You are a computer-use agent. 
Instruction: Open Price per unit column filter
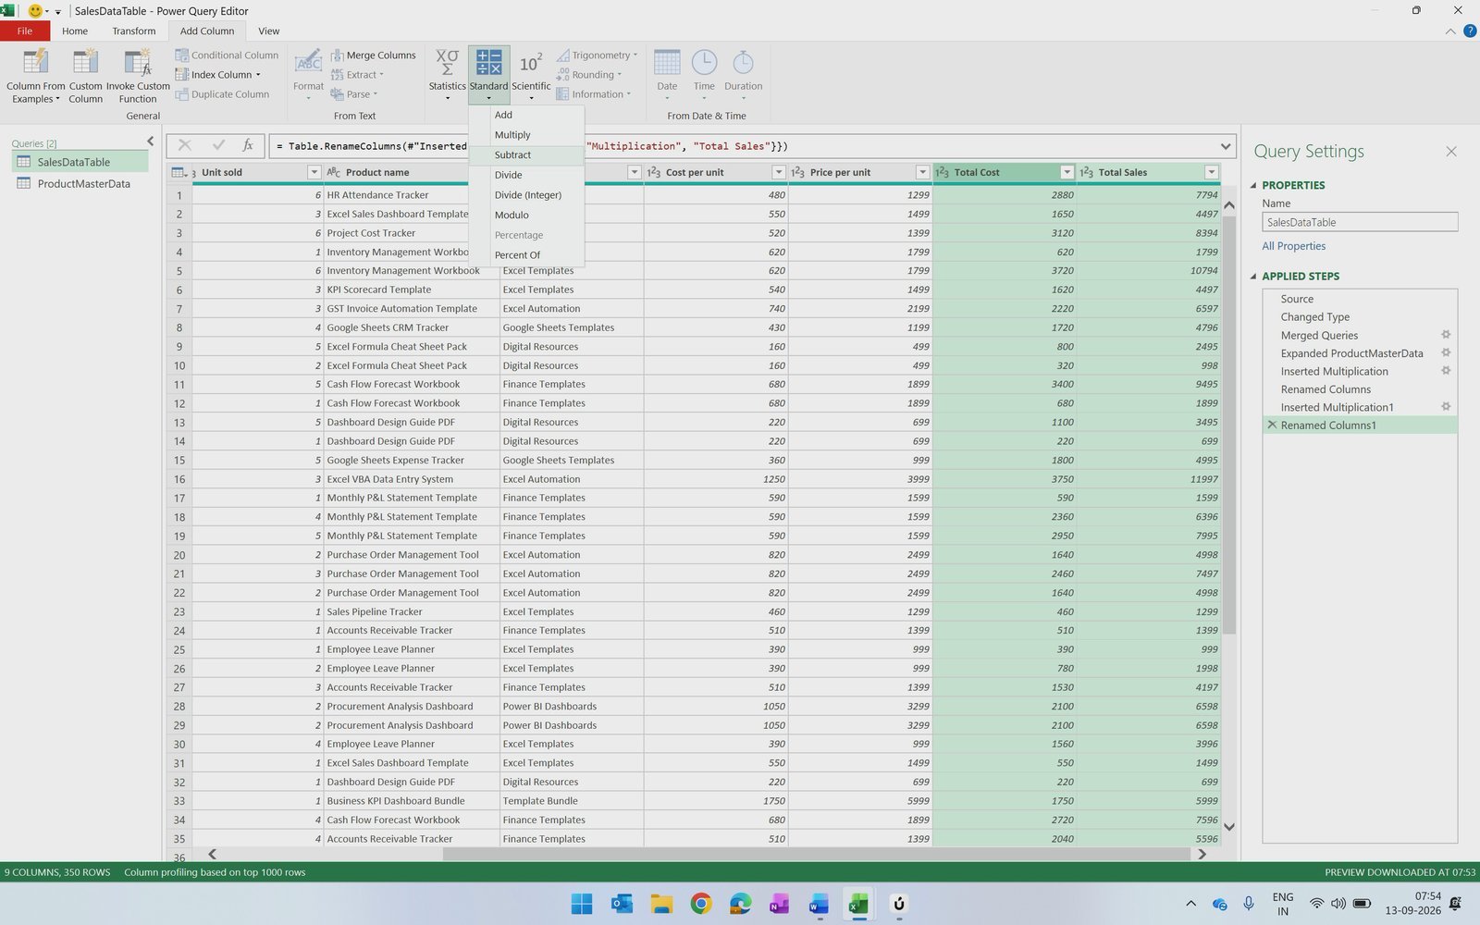[x=922, y=172]
